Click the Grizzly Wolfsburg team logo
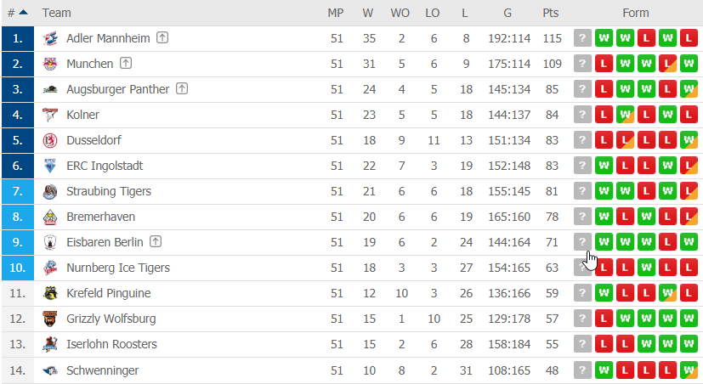Screen dimensions: 703x384 (x=50, y=319)
